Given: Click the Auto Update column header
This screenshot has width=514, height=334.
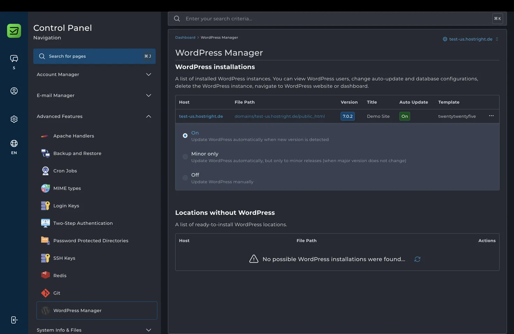Looking at the screenshot, I should point(414,102).
